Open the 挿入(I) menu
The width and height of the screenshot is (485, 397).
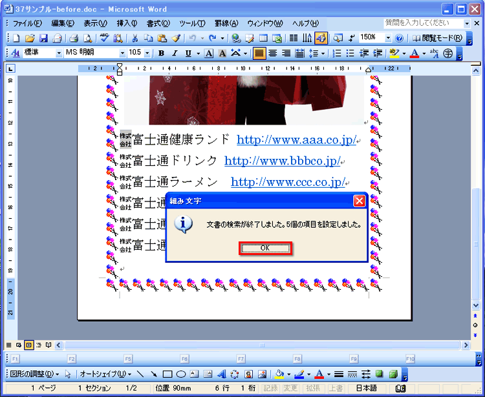[x=127, y=23]
